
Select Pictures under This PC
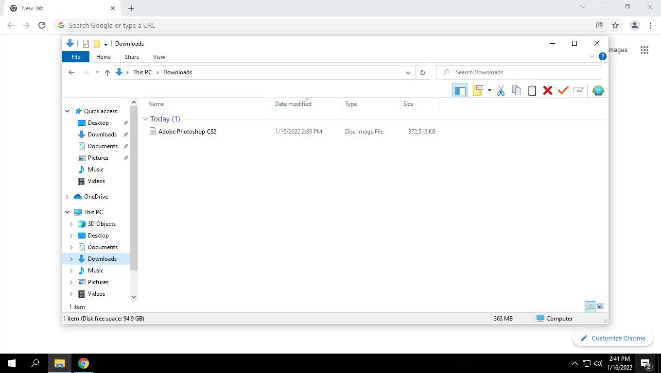[98, 282]
